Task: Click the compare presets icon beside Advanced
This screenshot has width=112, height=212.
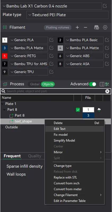Action: coord(107,84)
